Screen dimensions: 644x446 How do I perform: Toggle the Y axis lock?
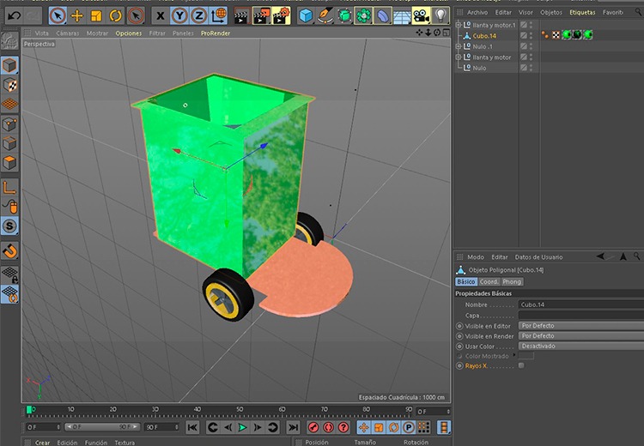(179, 15)
